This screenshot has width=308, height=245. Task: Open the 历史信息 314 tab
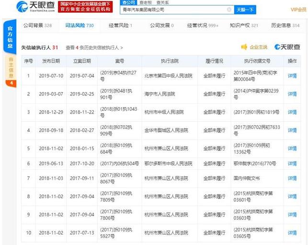(x=285, y=25)
